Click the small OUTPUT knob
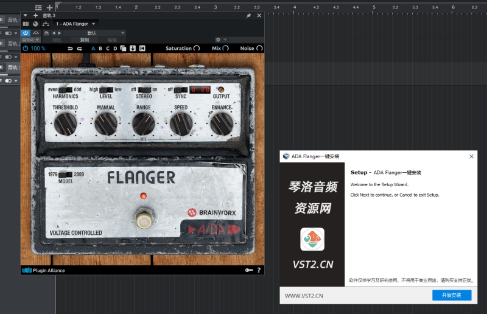Viewport: 487px width, 314px height. (221, 90)
